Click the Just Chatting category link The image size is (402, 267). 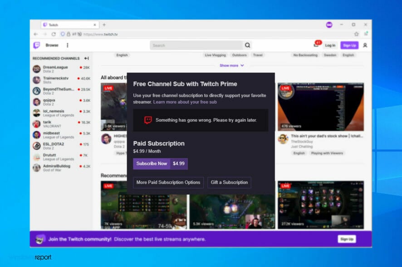click(302, 147)
